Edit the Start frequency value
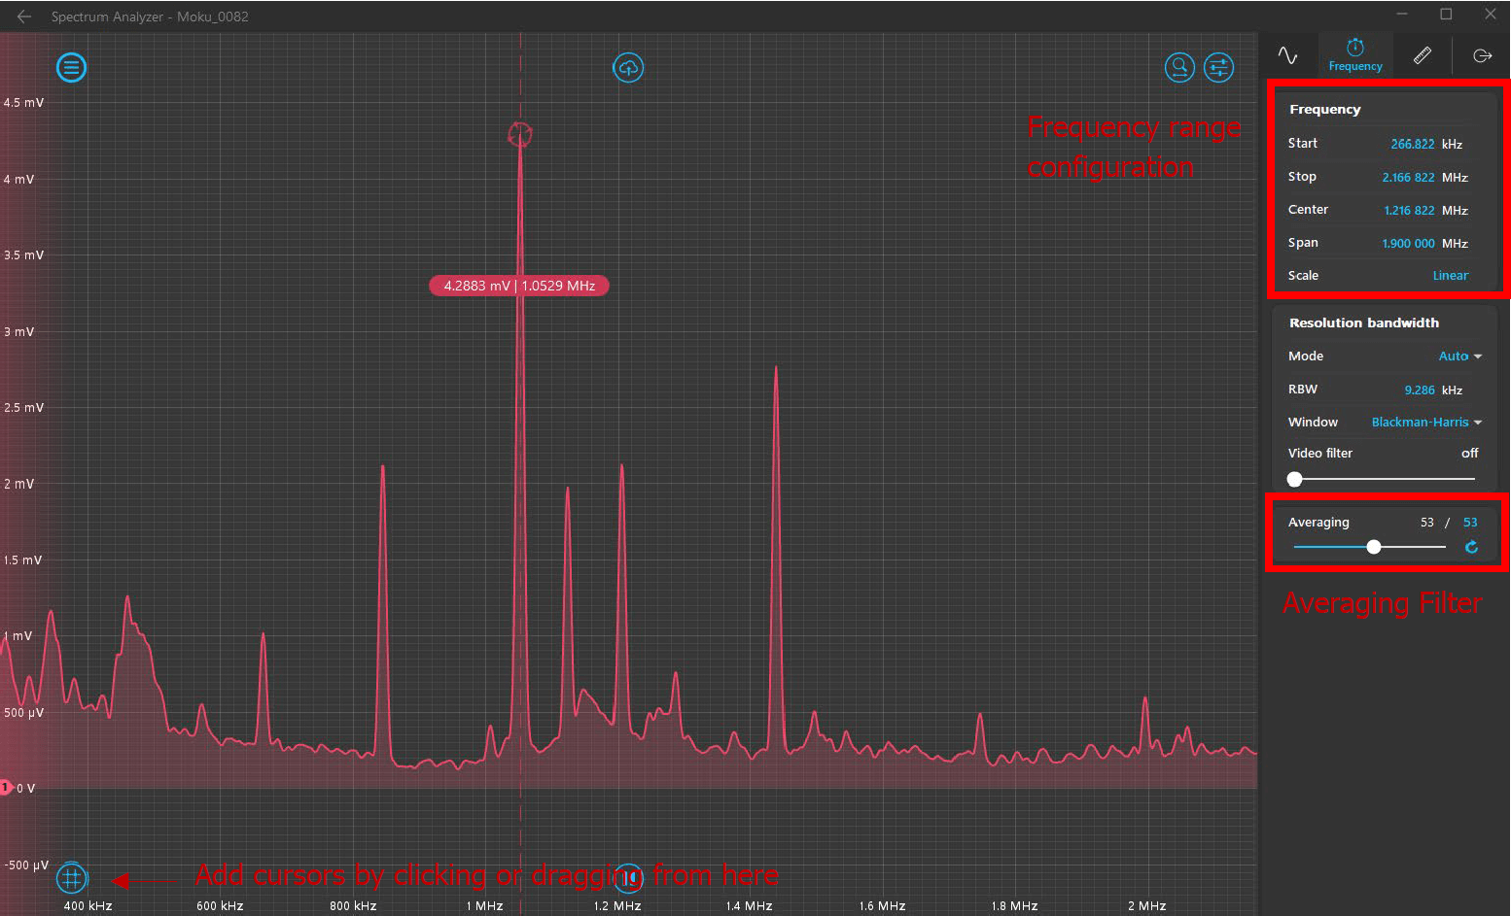1511x916 pixels. tap(1412, 145)
